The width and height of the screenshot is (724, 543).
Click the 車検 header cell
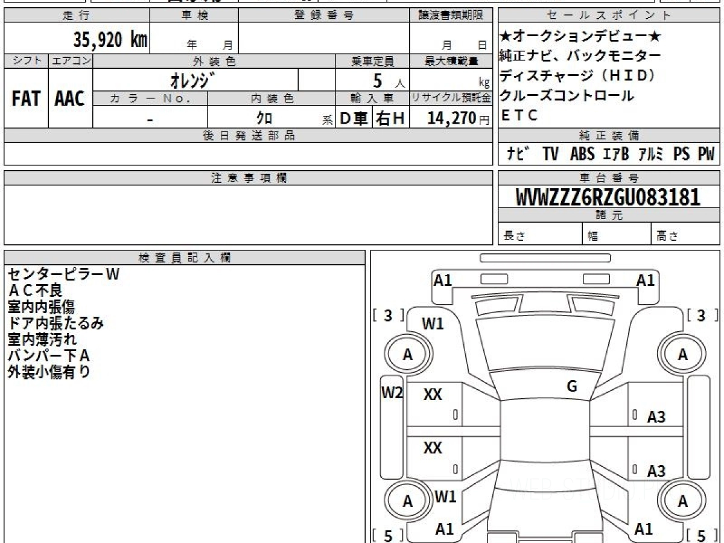click(194, 16)
